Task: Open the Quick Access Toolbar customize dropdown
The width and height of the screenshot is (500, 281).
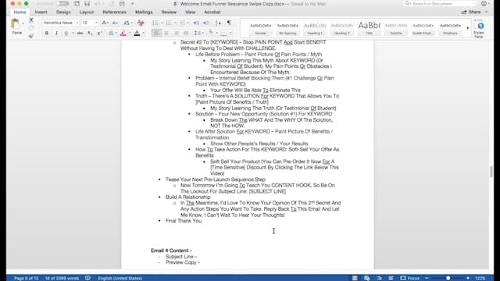Action: [133, 4]
